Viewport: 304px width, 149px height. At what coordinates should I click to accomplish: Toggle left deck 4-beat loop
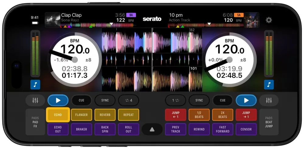pyautogui.click(x=129, y=100)
